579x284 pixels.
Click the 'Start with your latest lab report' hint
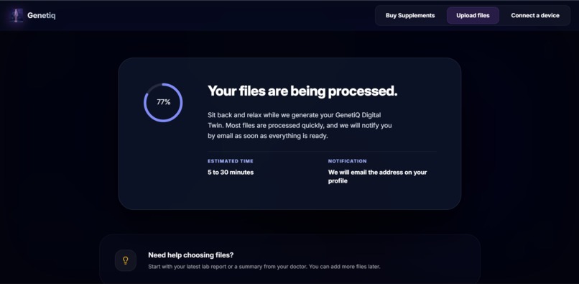[264, 266]
